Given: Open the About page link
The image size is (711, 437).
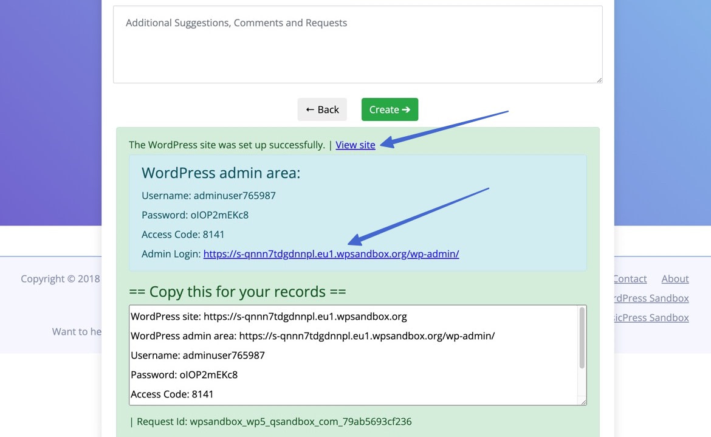Looking at the screenshot, I should [675, 278].
